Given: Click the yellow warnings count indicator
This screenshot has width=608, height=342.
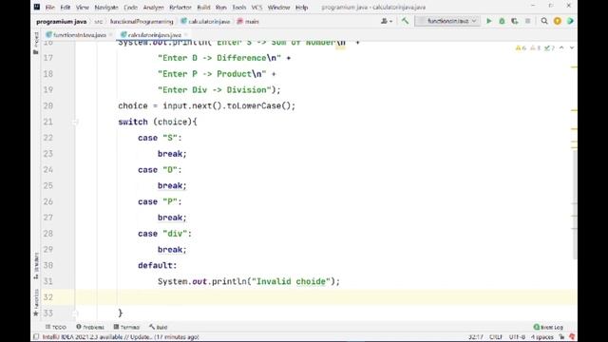Looking at the screenshot, I should pyautogui.click(x=521, y=48).
